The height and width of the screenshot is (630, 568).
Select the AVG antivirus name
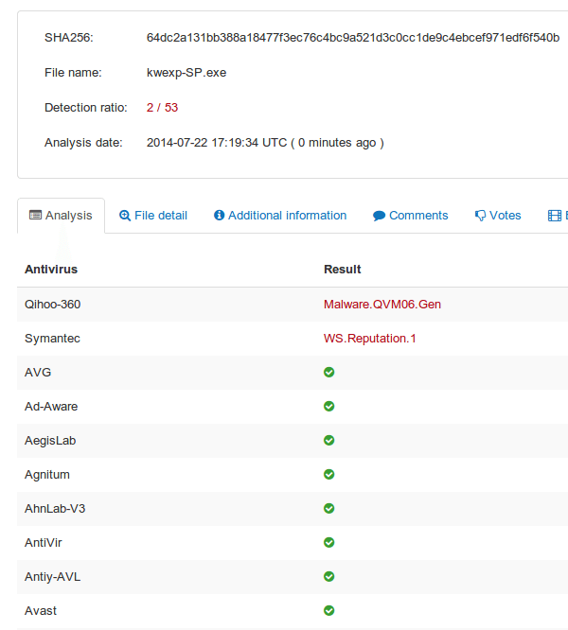(x=38, y=373)
